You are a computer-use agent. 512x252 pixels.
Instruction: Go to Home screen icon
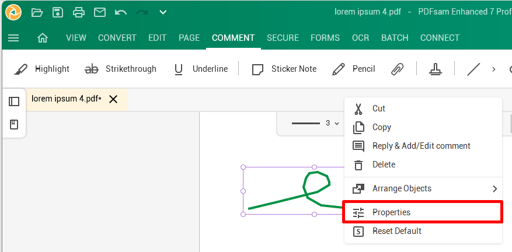point(43,38)
